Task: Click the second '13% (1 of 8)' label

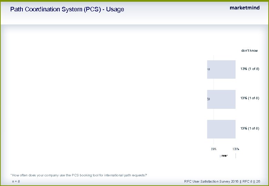Action: coord(250,98)
